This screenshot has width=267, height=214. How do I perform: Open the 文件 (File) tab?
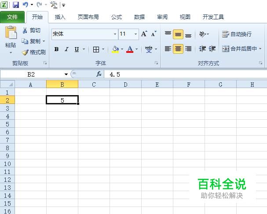click(12, 17)
